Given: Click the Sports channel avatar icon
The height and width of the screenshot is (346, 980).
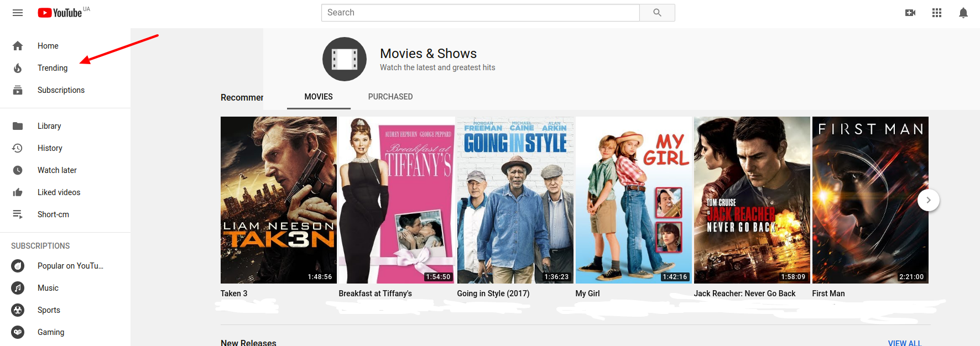Looking at the screenshot, I should (x=18, y=310).
